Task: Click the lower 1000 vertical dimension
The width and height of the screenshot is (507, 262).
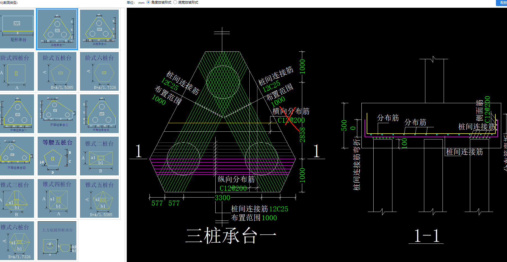Action: (302, 175)
